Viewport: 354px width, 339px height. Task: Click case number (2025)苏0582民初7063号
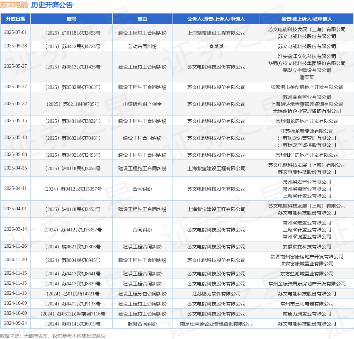pos(73,87)
